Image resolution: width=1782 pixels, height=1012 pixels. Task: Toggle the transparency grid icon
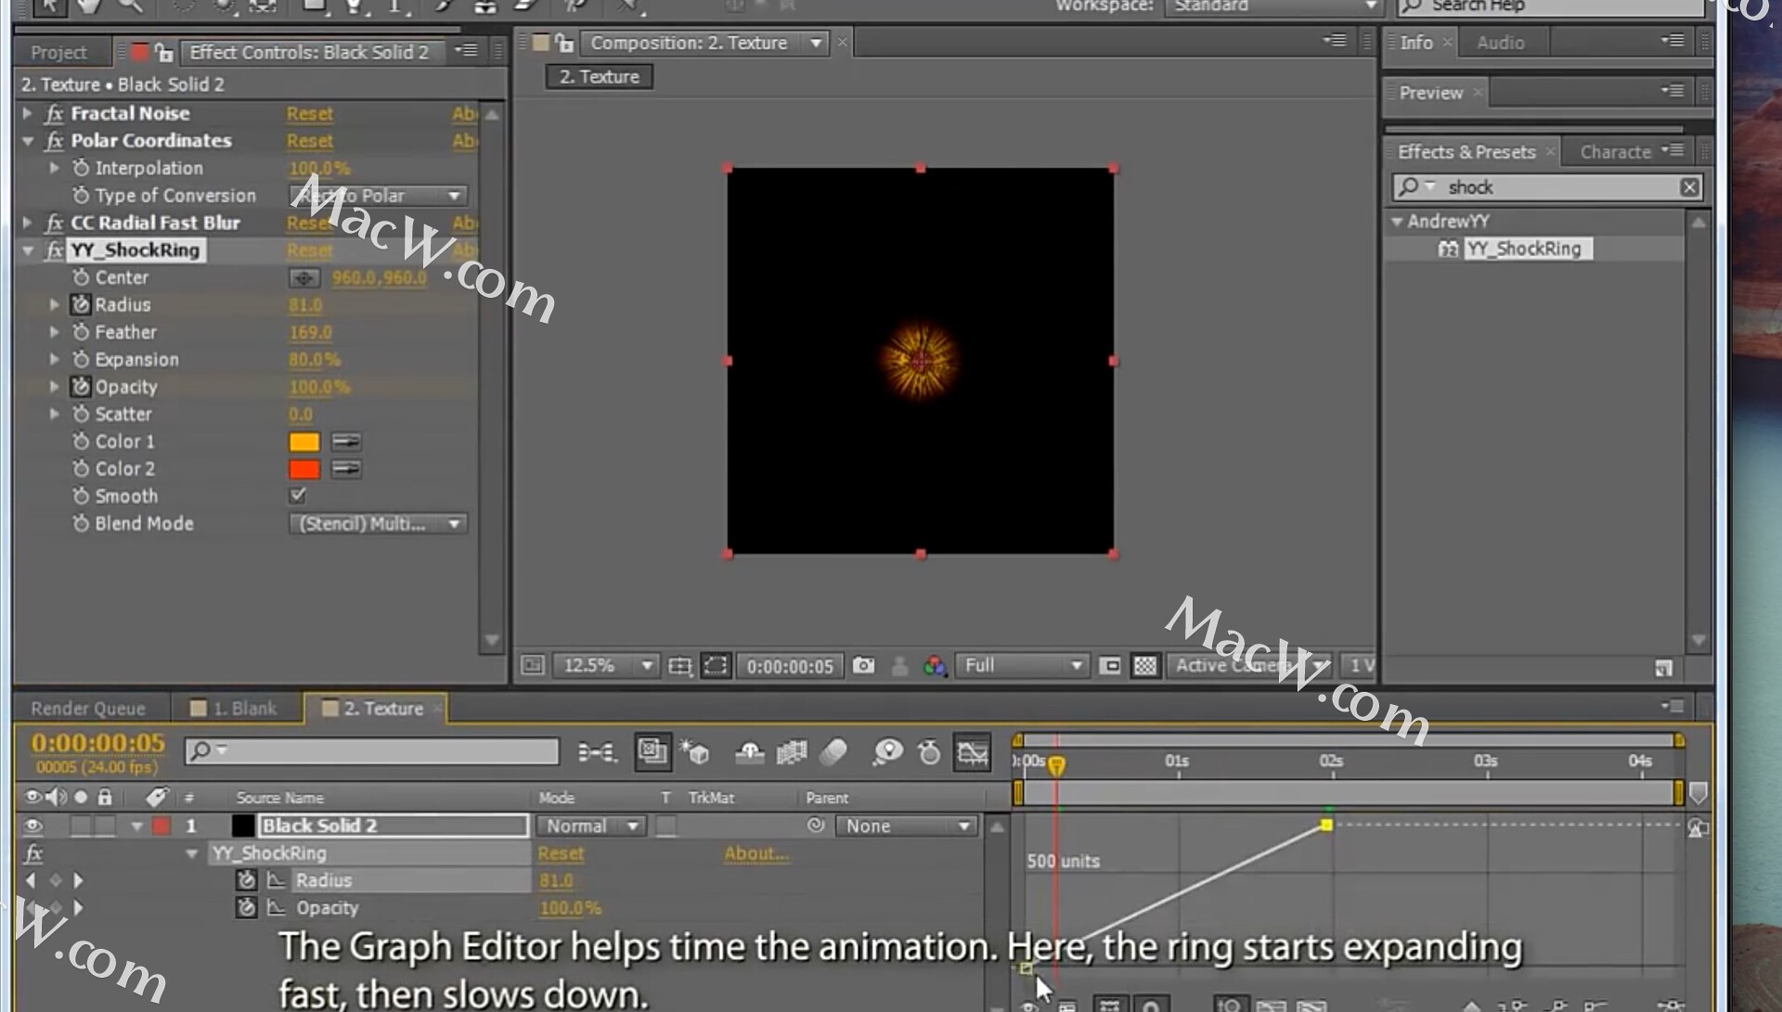1145,665
